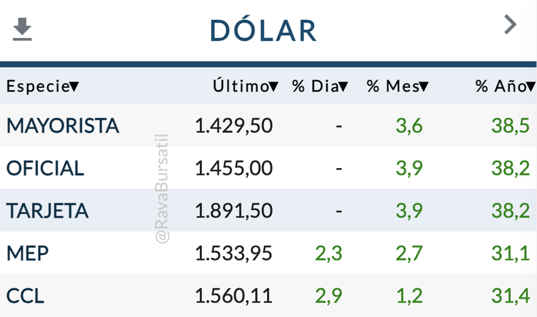537x317 pixels.
Task: Open the OFICIAL dollar row
Action: (46, 168)
